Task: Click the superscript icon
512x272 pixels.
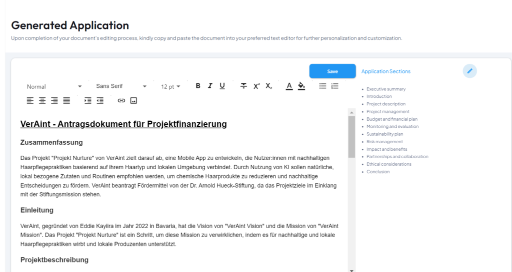Action: (256, 86)
